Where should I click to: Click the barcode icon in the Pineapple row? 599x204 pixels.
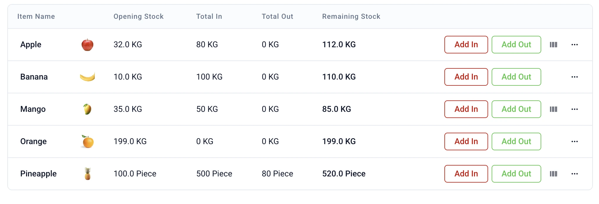554,173
